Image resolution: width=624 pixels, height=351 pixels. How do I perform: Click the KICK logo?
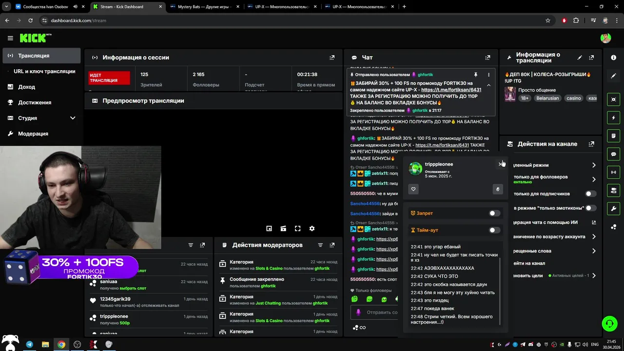35,38
